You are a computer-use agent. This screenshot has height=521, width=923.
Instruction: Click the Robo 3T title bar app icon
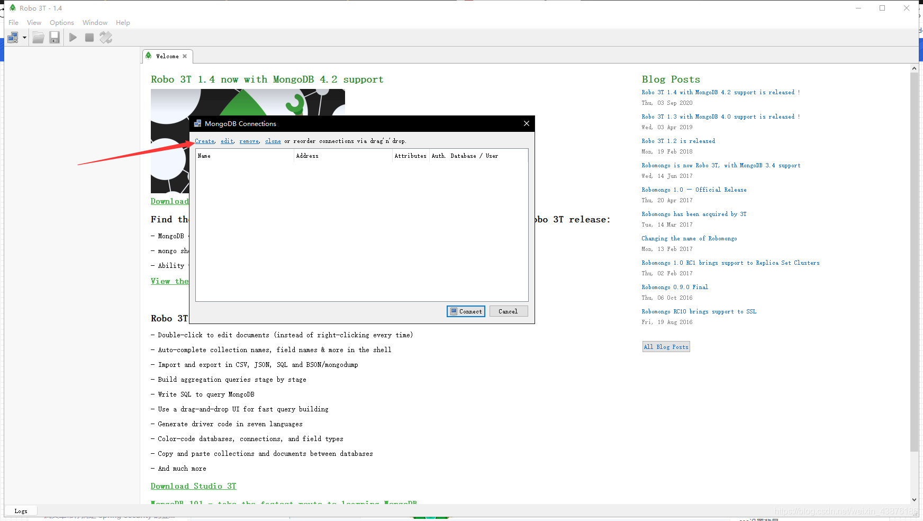tap(13, 8)
